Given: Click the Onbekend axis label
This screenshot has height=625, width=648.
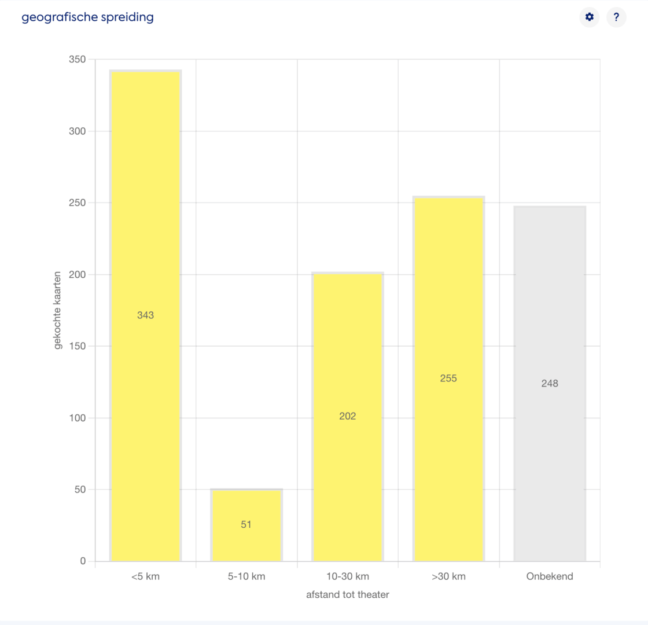Looking at the screenshot, I should (x=550, y=576).
